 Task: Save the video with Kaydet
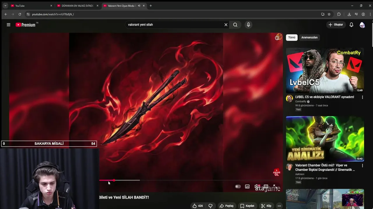247,206
